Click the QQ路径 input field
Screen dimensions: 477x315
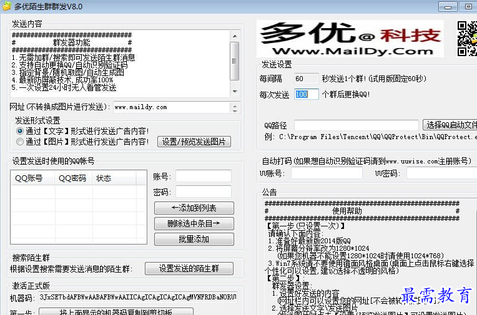[x=357, y=125]
